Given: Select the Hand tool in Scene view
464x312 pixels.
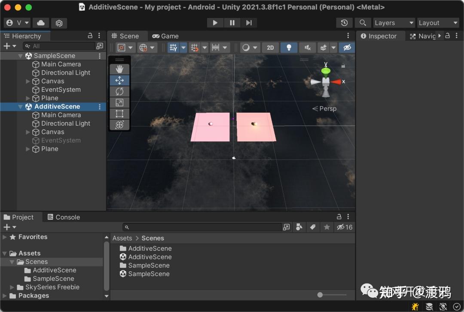Looking at the screenshot, I should (x=119, y=69).
